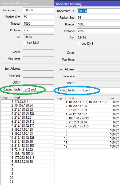The width and height of the screenshot is (120, 185).
Task: Click Interface field in left window
Action: pyautogui.click(x=38, y=75)
